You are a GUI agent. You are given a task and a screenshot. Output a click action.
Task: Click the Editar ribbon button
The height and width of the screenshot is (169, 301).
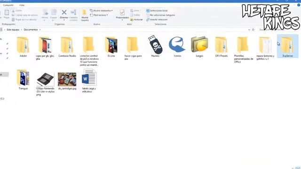coord(135,15)
